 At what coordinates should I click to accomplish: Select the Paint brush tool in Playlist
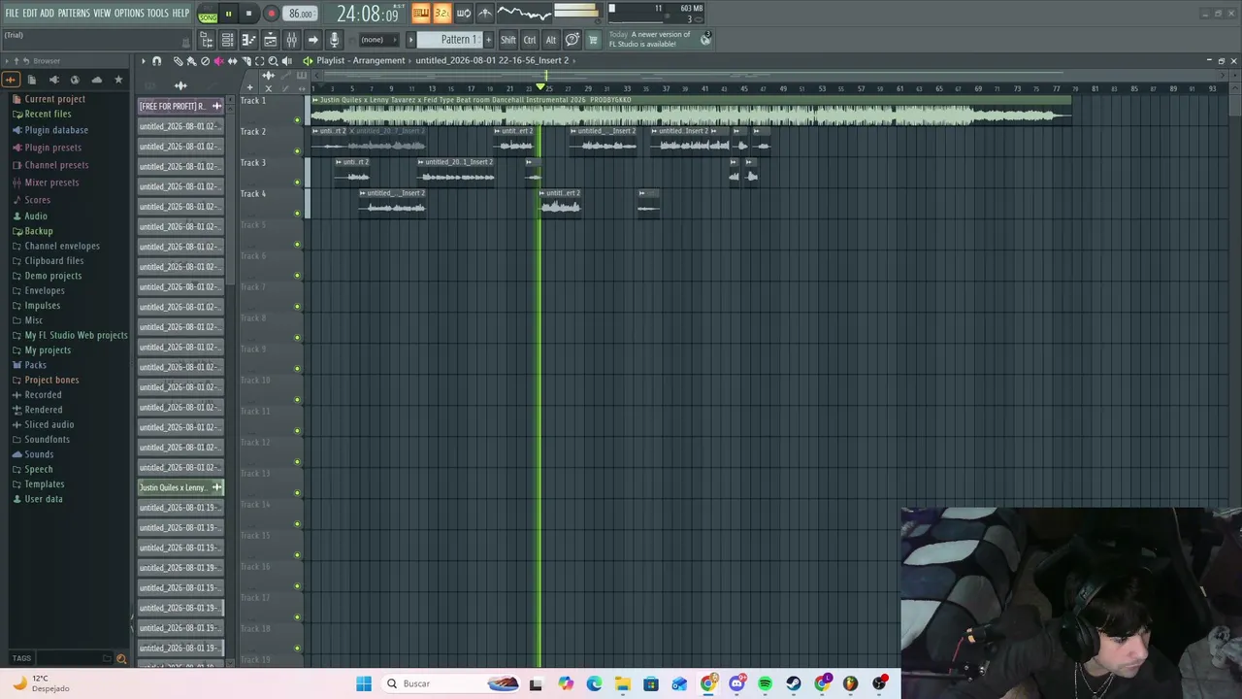(190, 61)
